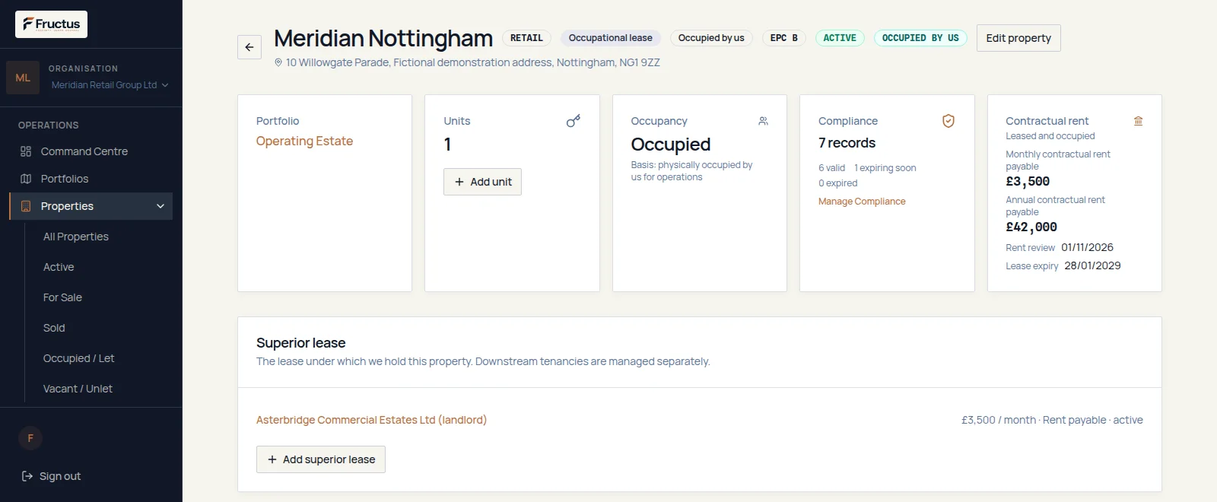This screenshot has height=502, width=1217.
Task: Show For Sale properties
Action: (62, 297)
